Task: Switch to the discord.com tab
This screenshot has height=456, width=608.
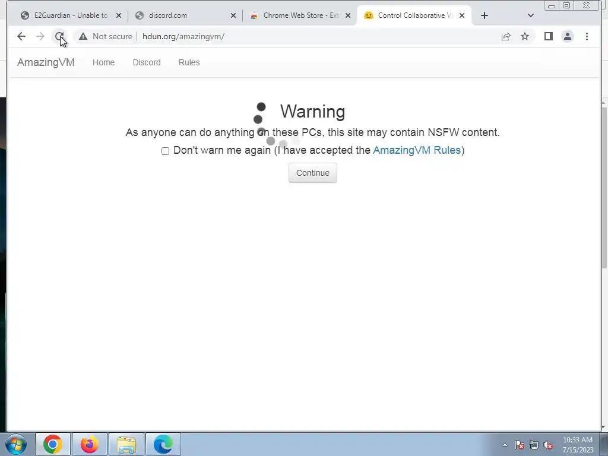Action: pos(185,15)
